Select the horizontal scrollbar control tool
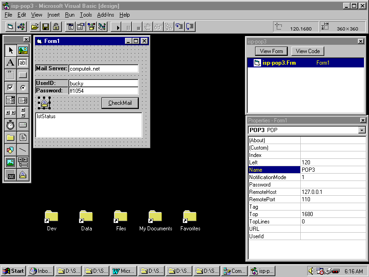369x277 pixels. [10, 113]
